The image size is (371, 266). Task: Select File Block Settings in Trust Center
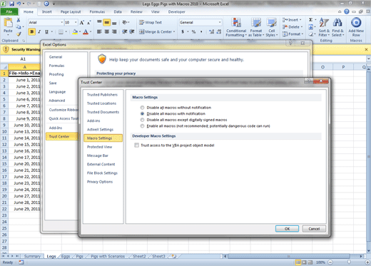[102, 173]
